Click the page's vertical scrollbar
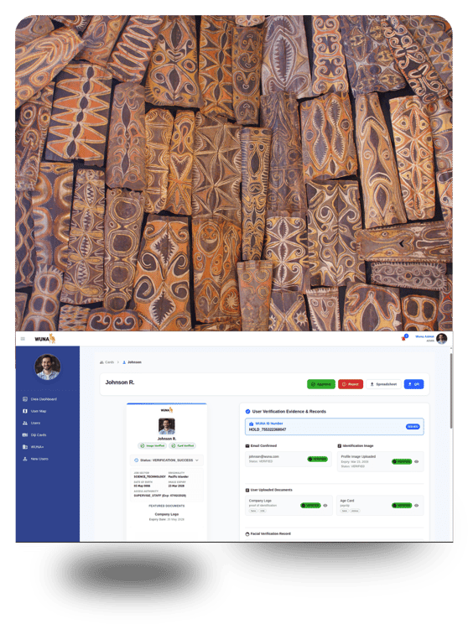 (x=451, y=391)
